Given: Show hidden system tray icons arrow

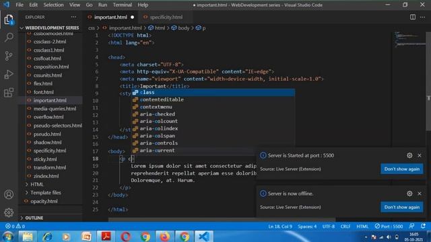Looking at the screenshot, I should [x=366, y=237].
